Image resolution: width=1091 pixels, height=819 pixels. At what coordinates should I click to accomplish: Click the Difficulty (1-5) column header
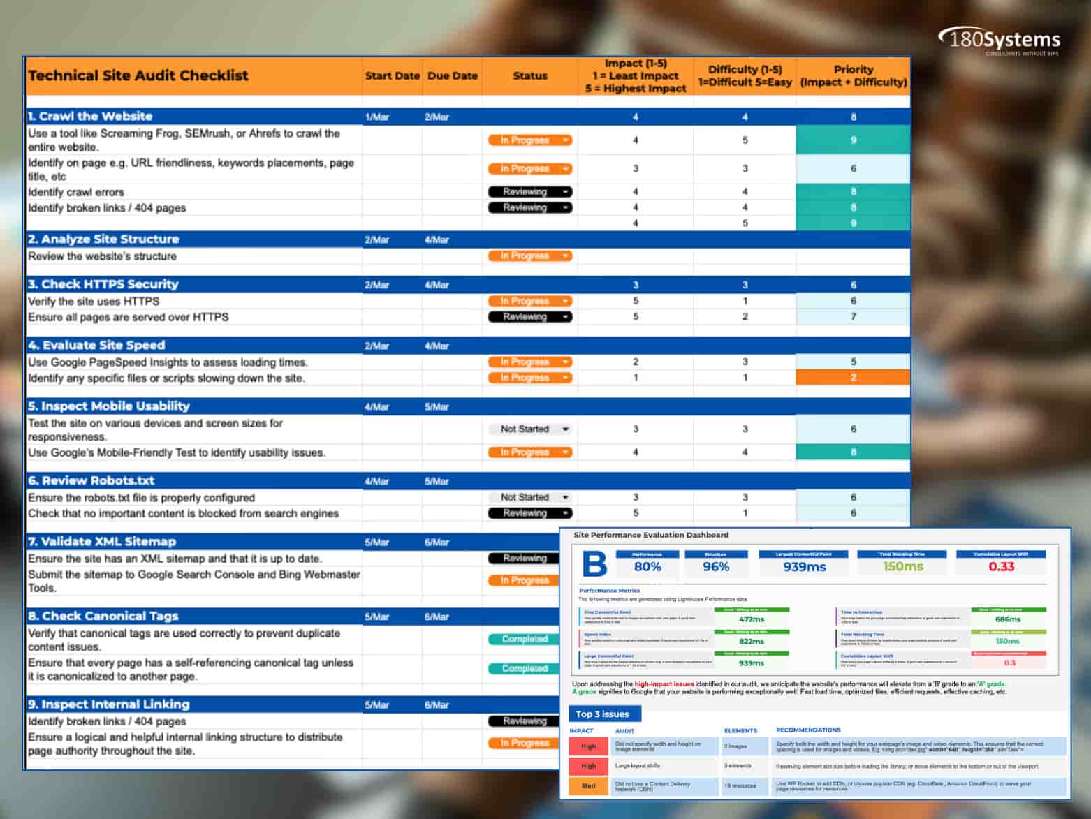(745, 76)
